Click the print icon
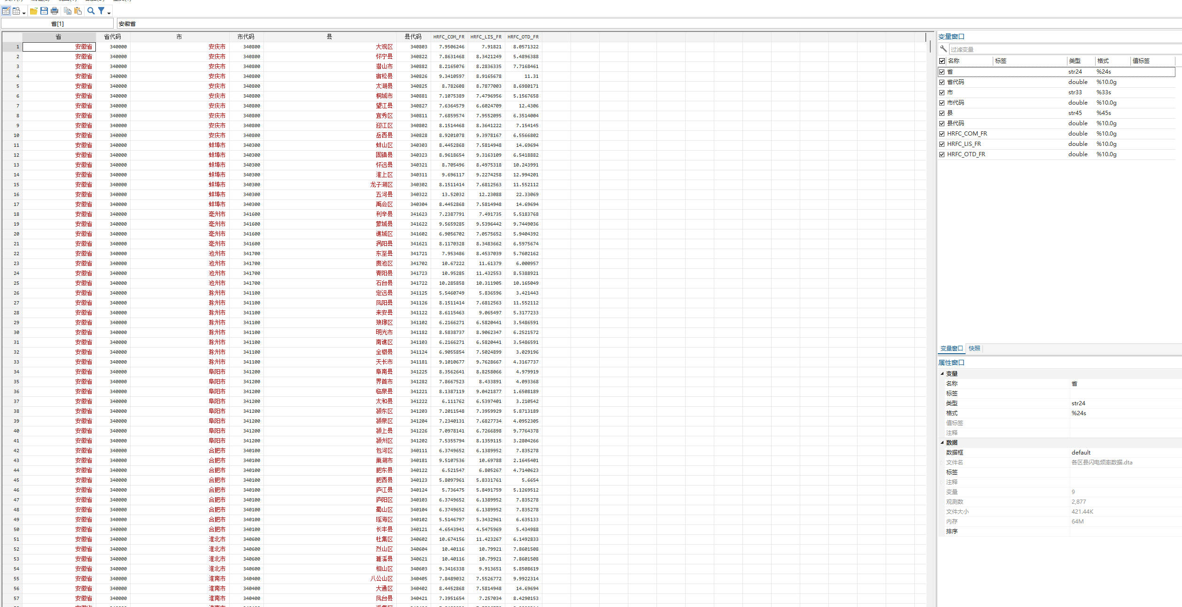The width and height of the screenshot is (1182, 607). tap(54, 11)
